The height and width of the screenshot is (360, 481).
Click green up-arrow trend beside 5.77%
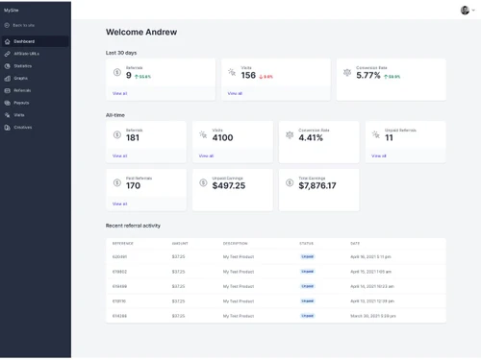(392, 77)
